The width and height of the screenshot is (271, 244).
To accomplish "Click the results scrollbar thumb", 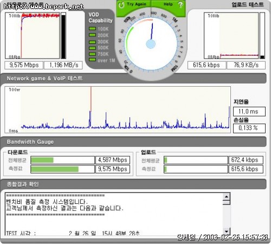I will pos(227,202).
